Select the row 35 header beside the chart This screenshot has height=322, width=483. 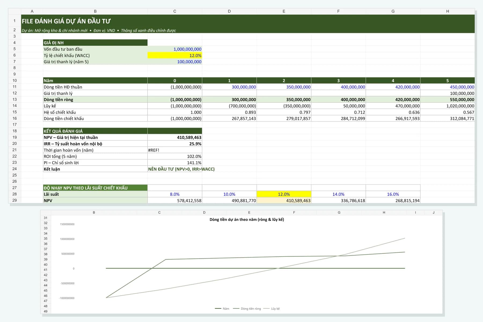(46, 239)
